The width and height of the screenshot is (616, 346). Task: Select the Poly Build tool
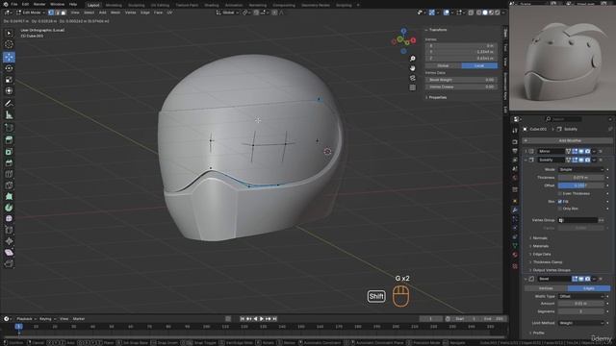pyautogui.click(x=9, y=196)
